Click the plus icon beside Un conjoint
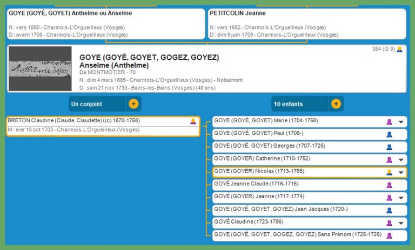The width and height of the screenshot is (415, 250). [133, 104]
